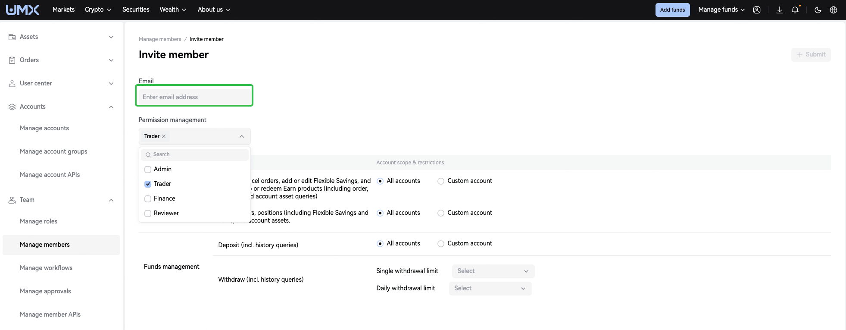The image size is (846, 330).
Task: Click the email address input field
Action: (x=194, y=97)
